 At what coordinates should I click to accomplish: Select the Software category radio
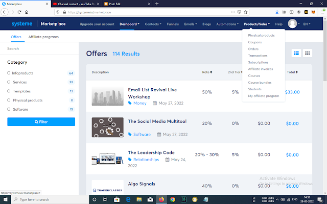click(x=9, y=109)
